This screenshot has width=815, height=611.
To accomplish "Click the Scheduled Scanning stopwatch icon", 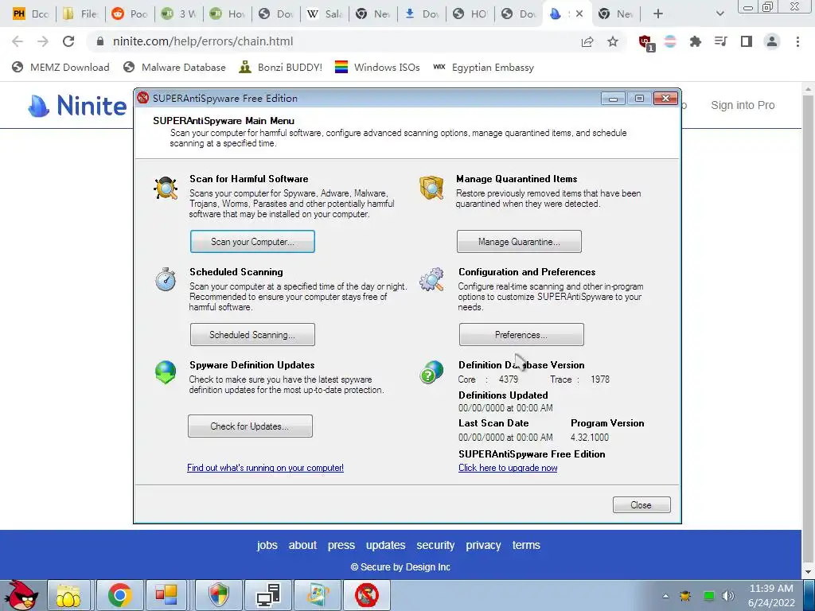I will tap(166, 279).
